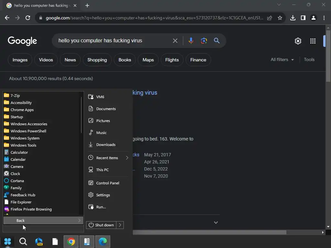Open Control Panel
331x248 pixels.
click(108, 183)
